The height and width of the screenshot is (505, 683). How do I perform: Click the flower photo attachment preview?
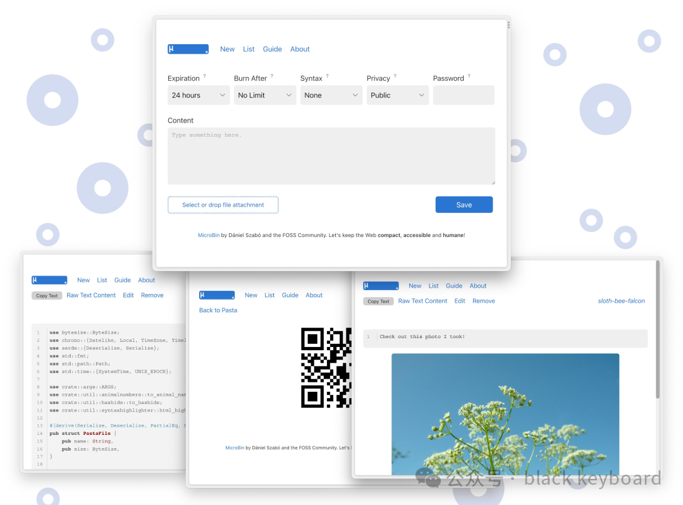pyautogui.click(x=505, y=414)
